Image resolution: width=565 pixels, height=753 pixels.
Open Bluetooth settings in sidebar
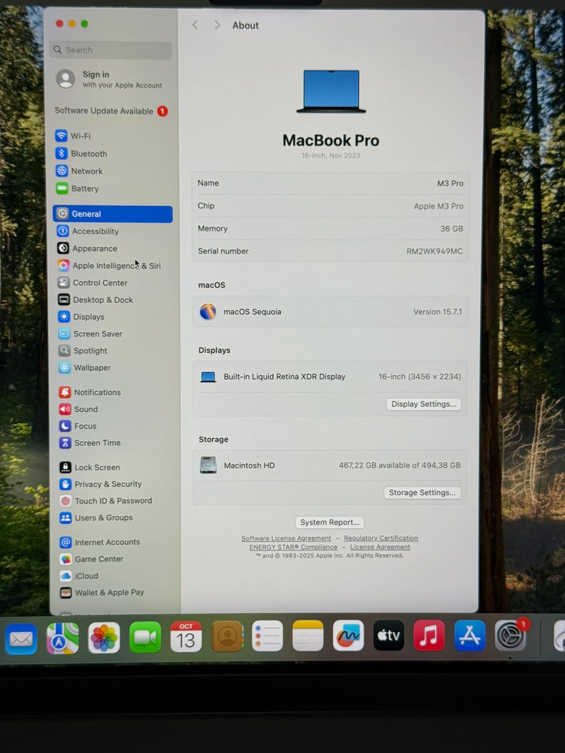tap(82, 154)
